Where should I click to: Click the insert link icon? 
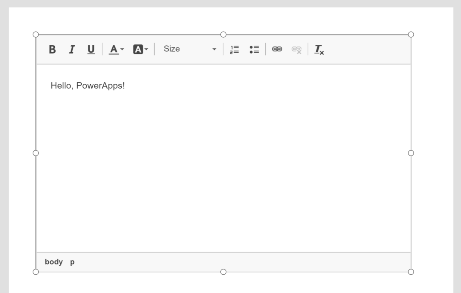(277, 49)
